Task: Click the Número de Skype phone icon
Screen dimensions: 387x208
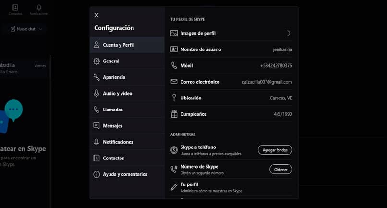Action: (x=174, y=169)
